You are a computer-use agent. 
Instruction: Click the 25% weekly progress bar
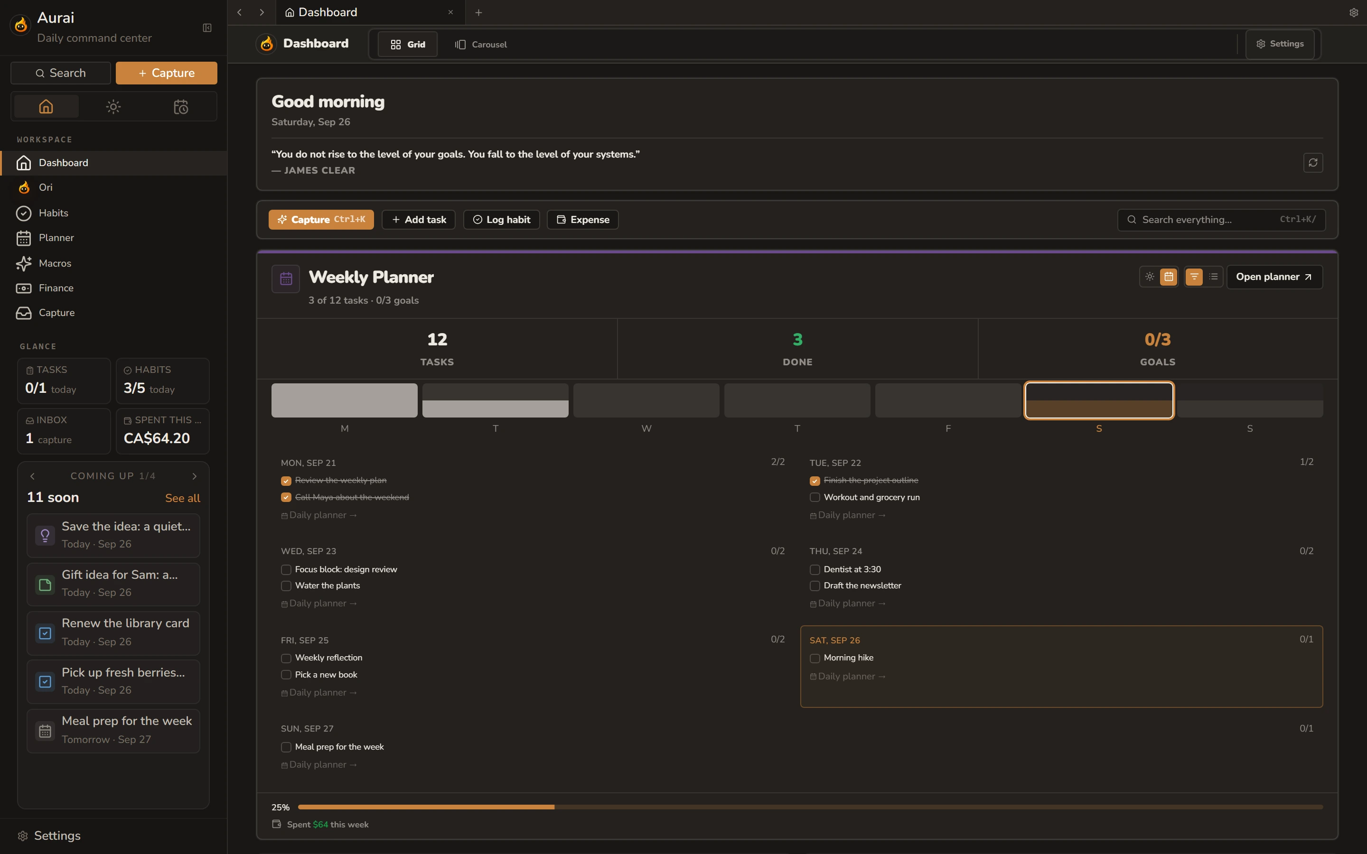[810, 807]
